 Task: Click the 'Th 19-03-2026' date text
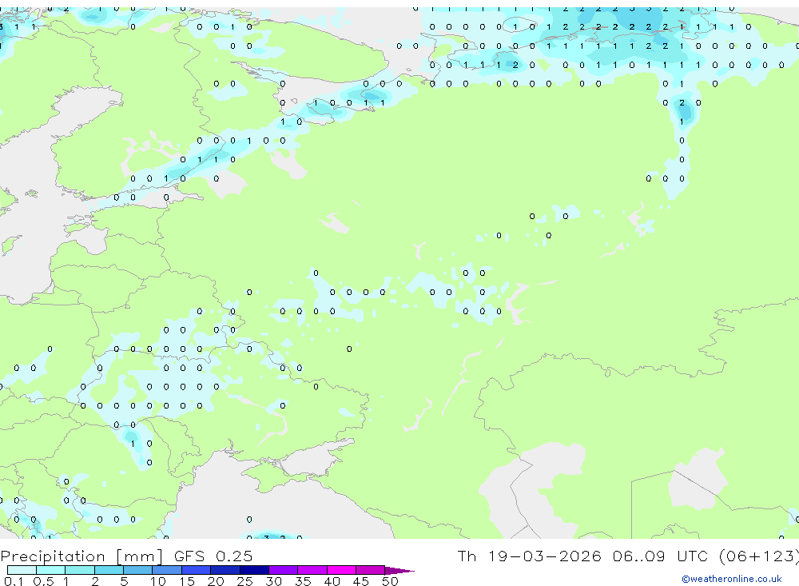coord(530,556)
